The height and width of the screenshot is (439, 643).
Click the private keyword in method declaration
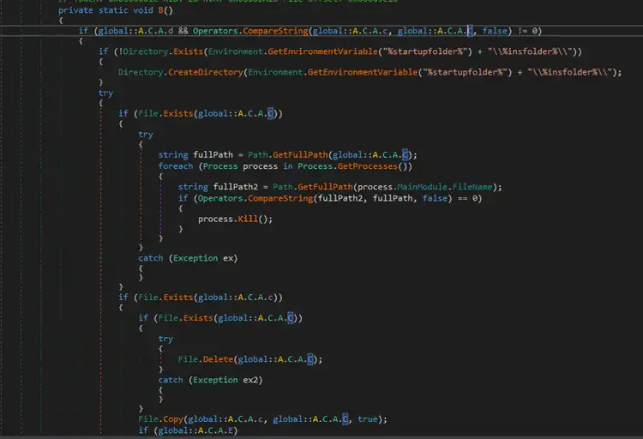(76, 10)
